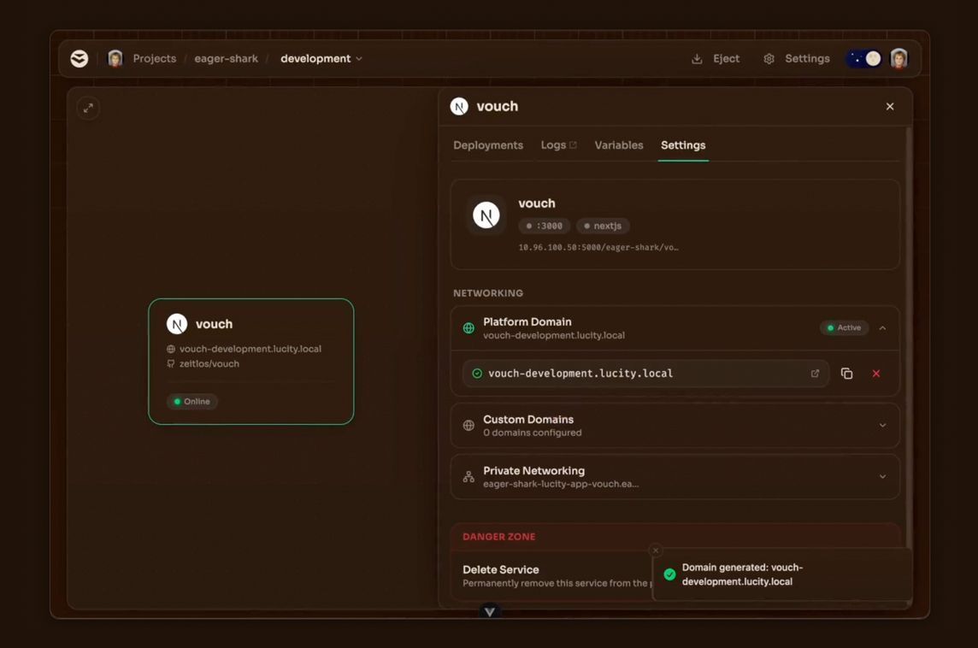The height and width of the screenshot is (648, 978).
Task: Select the vouch service card on canvas
Action: 250,362
